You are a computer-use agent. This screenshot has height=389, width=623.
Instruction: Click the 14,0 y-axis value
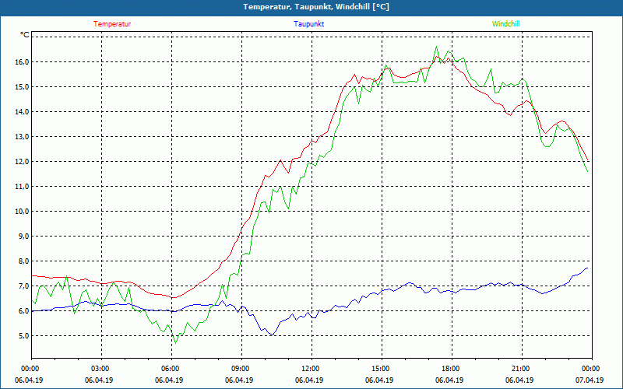(23, 112)
